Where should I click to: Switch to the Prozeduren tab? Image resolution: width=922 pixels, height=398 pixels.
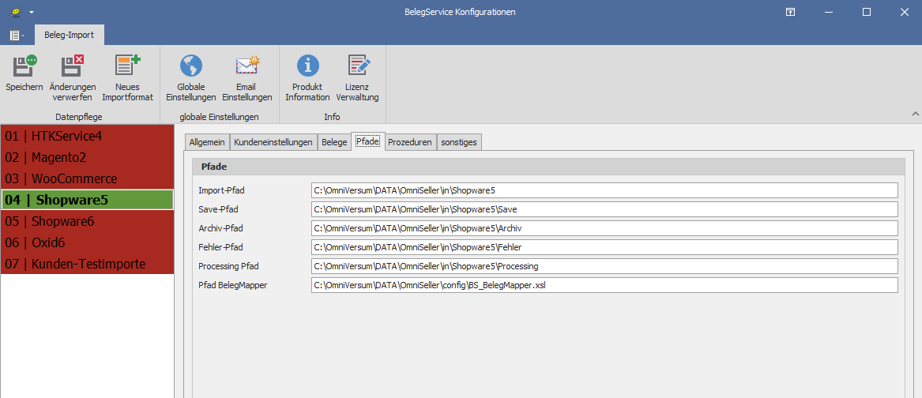pos(409,142)
